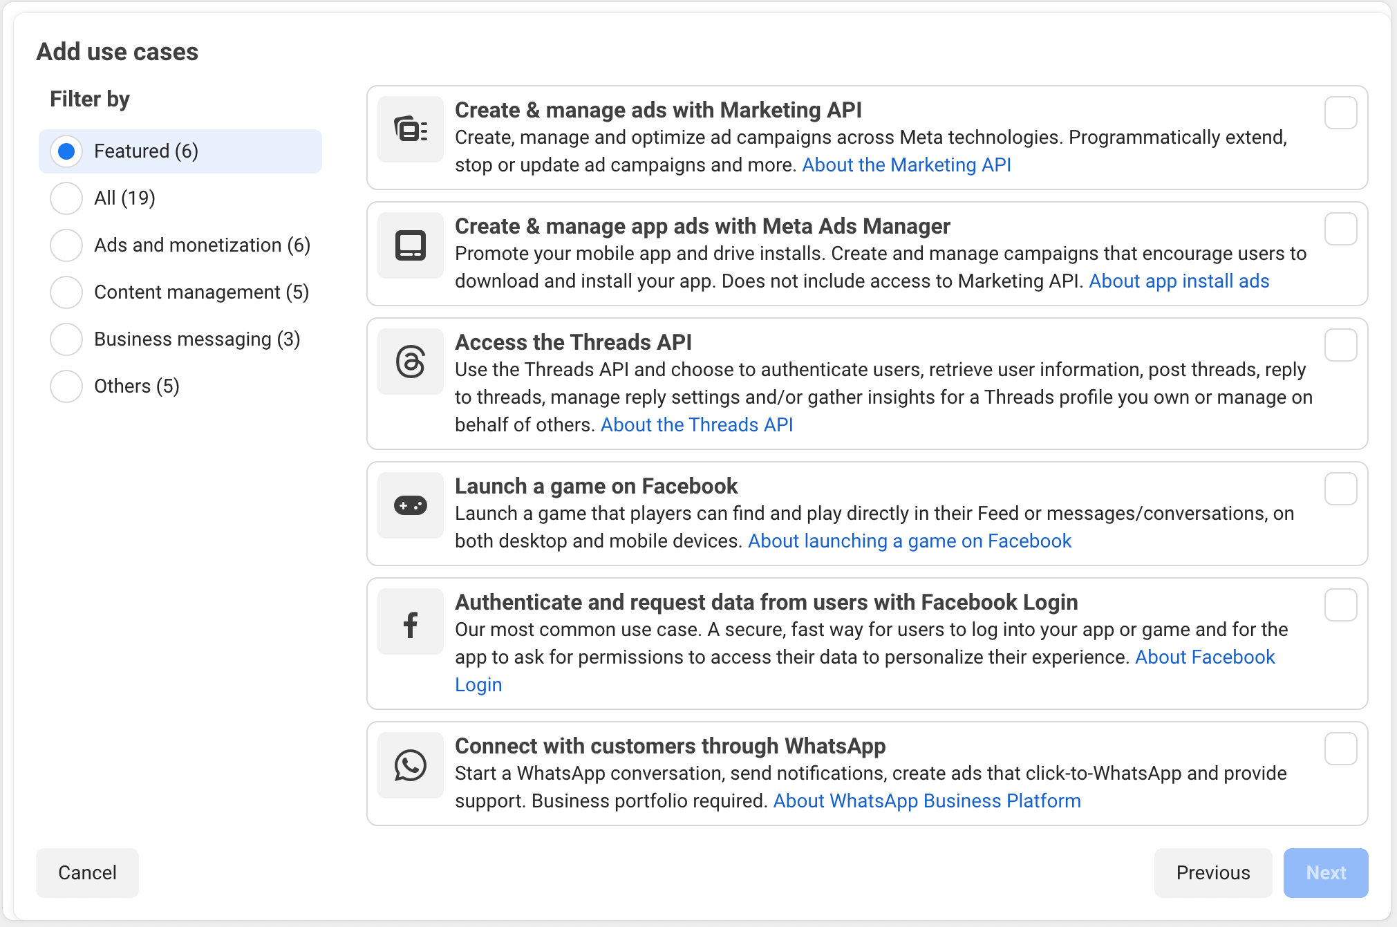
Task: Click the Marketing API ads icon
Action: coord(410,129)
